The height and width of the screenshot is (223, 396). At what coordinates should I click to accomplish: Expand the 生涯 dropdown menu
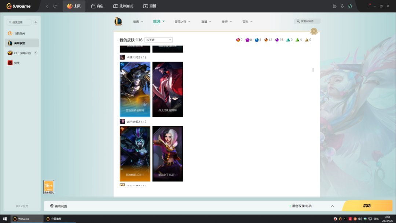[159, 22]
